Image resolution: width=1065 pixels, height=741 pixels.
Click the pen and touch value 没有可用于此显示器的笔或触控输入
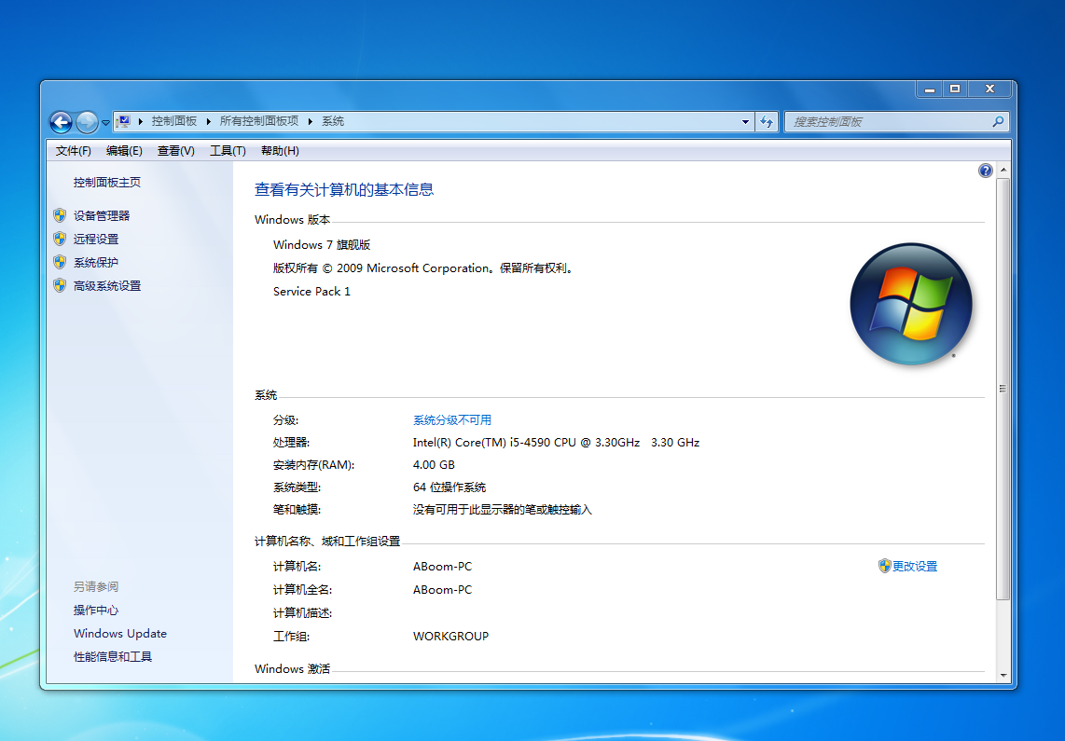point(503,510)
